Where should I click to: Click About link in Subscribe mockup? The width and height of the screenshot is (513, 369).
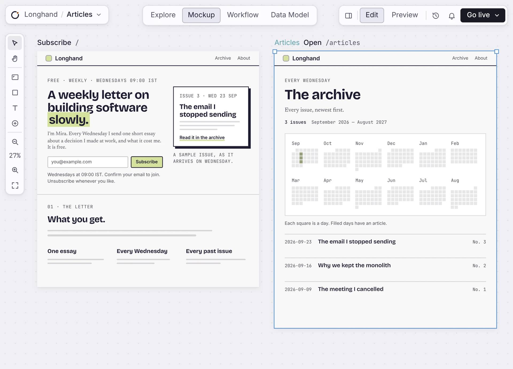click(x=244, y=58)
